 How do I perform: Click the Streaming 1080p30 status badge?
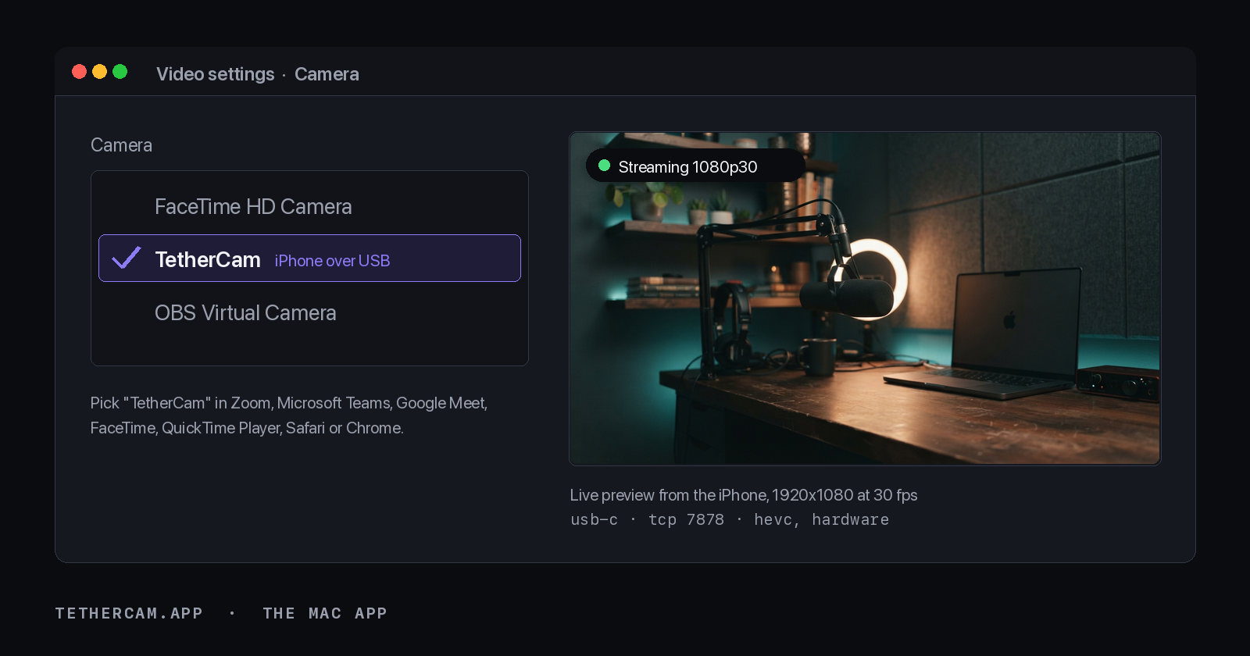[695, 166]
